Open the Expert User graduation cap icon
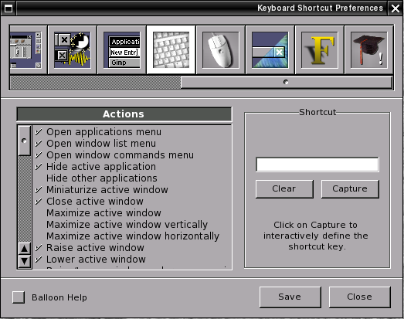Screen dimensions: 404x319 (369, 50)
